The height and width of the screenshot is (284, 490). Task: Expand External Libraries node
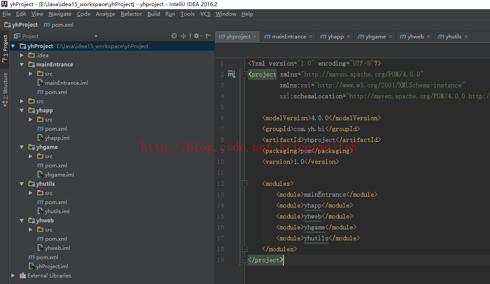click(13, 276)
